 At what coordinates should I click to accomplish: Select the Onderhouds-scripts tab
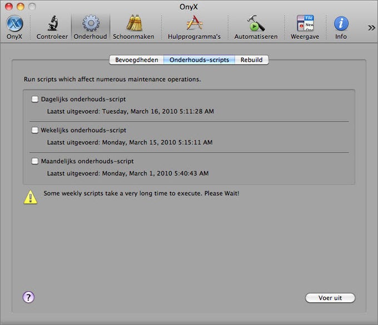pyautogui.click(x=200, y=60)
